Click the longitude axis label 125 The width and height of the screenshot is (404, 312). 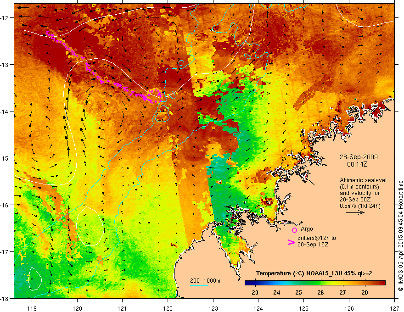tap(303, 308)
